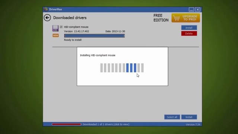Screen dimensions: 238x134
Task: Click the HID-compliant mouse driver name
Action: coord(76,27)
